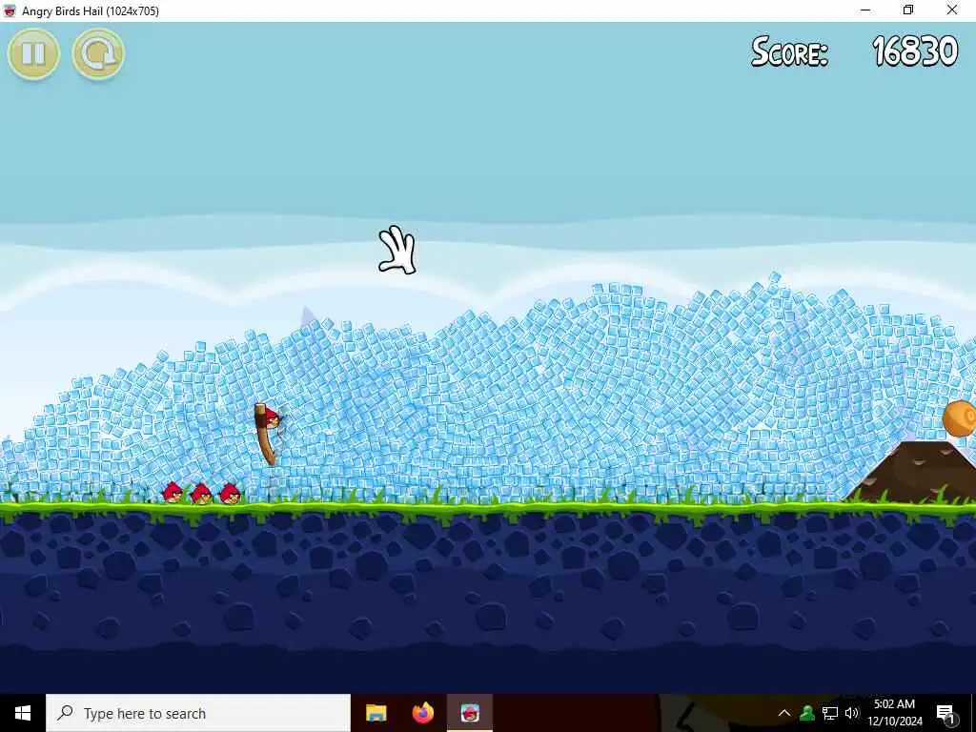The width and height of the screenshot is (976, 732).
Task: Open the notification center icon
Action: coord(945,713)
